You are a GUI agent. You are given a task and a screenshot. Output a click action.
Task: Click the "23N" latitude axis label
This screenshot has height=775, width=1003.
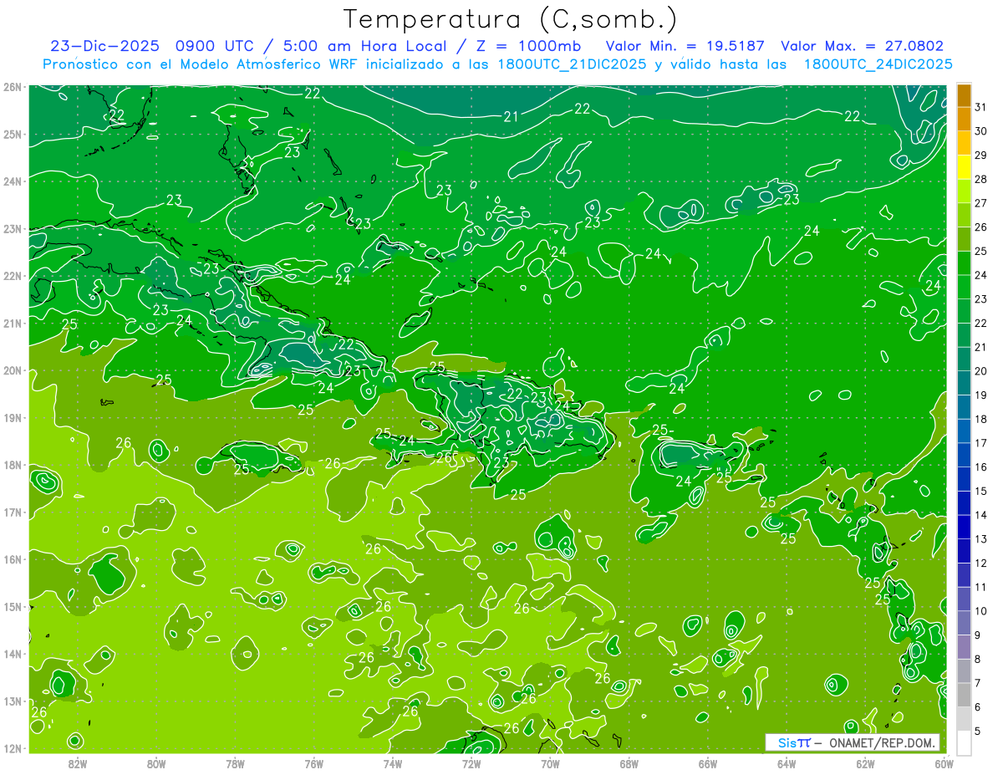pyautogui.click(x=12, y=228)
